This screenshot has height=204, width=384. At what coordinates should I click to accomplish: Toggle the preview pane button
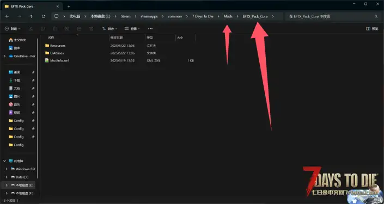click(x=372, y=29)
